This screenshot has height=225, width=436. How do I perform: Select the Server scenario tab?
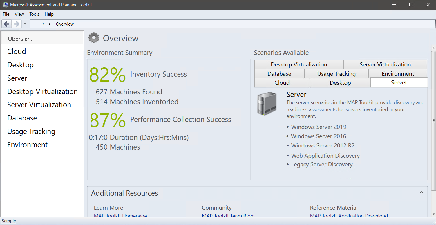(399, 82)
